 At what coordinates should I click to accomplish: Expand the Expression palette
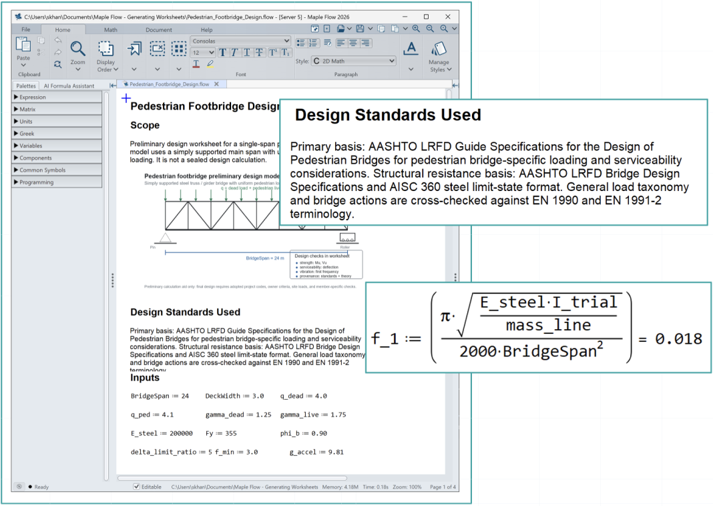57,97
